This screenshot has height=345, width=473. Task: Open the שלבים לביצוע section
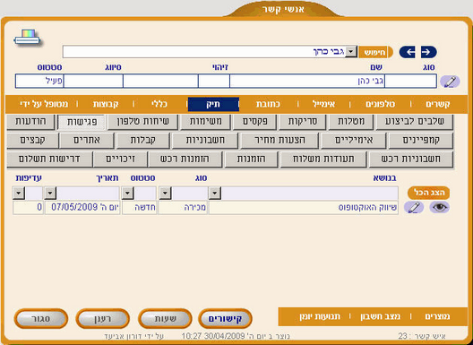415,122
